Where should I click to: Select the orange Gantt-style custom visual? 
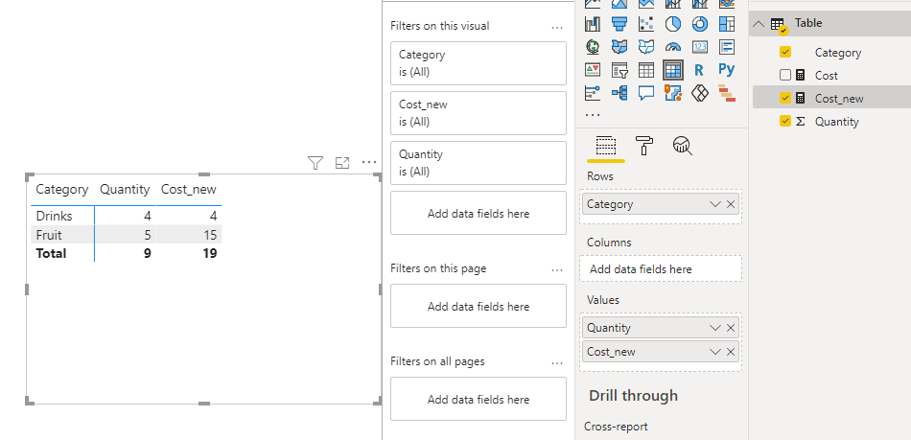(726, 92)
